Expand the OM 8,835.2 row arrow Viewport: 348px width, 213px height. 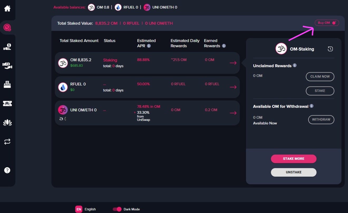233,63
